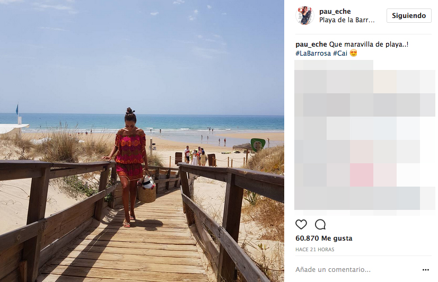This screenshot has height=282, width=438.
Task: Open more options via three dots icon
Action: coord(425,270)
